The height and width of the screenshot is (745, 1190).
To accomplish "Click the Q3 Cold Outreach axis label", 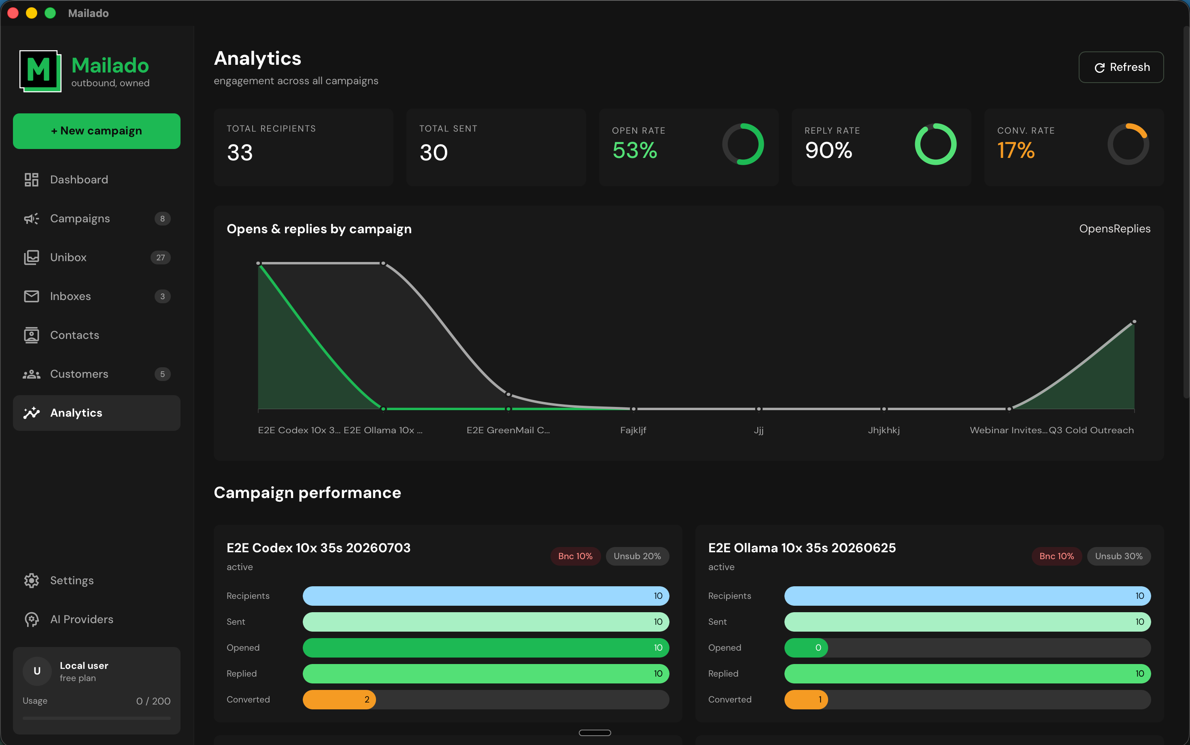I will click(1091, 430).
